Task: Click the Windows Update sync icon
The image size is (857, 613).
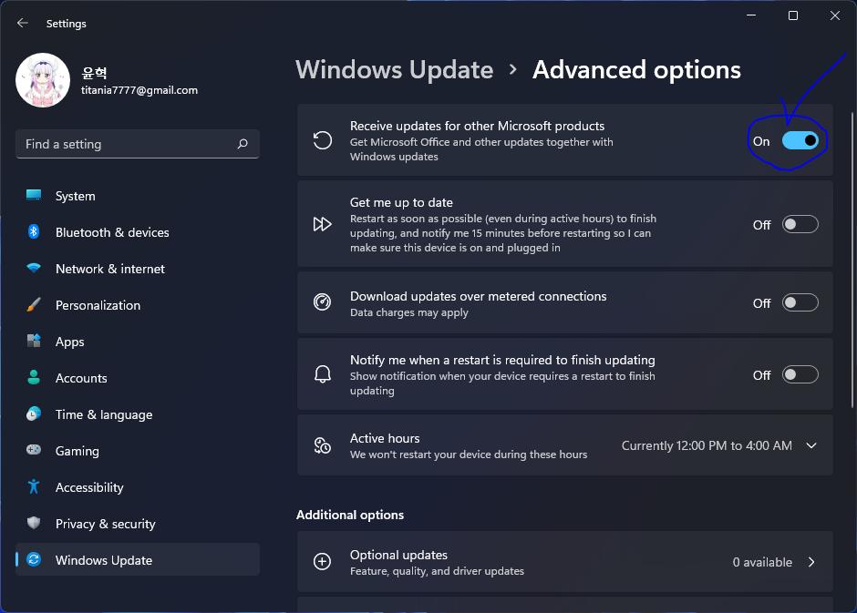Action: coord(34,559)
